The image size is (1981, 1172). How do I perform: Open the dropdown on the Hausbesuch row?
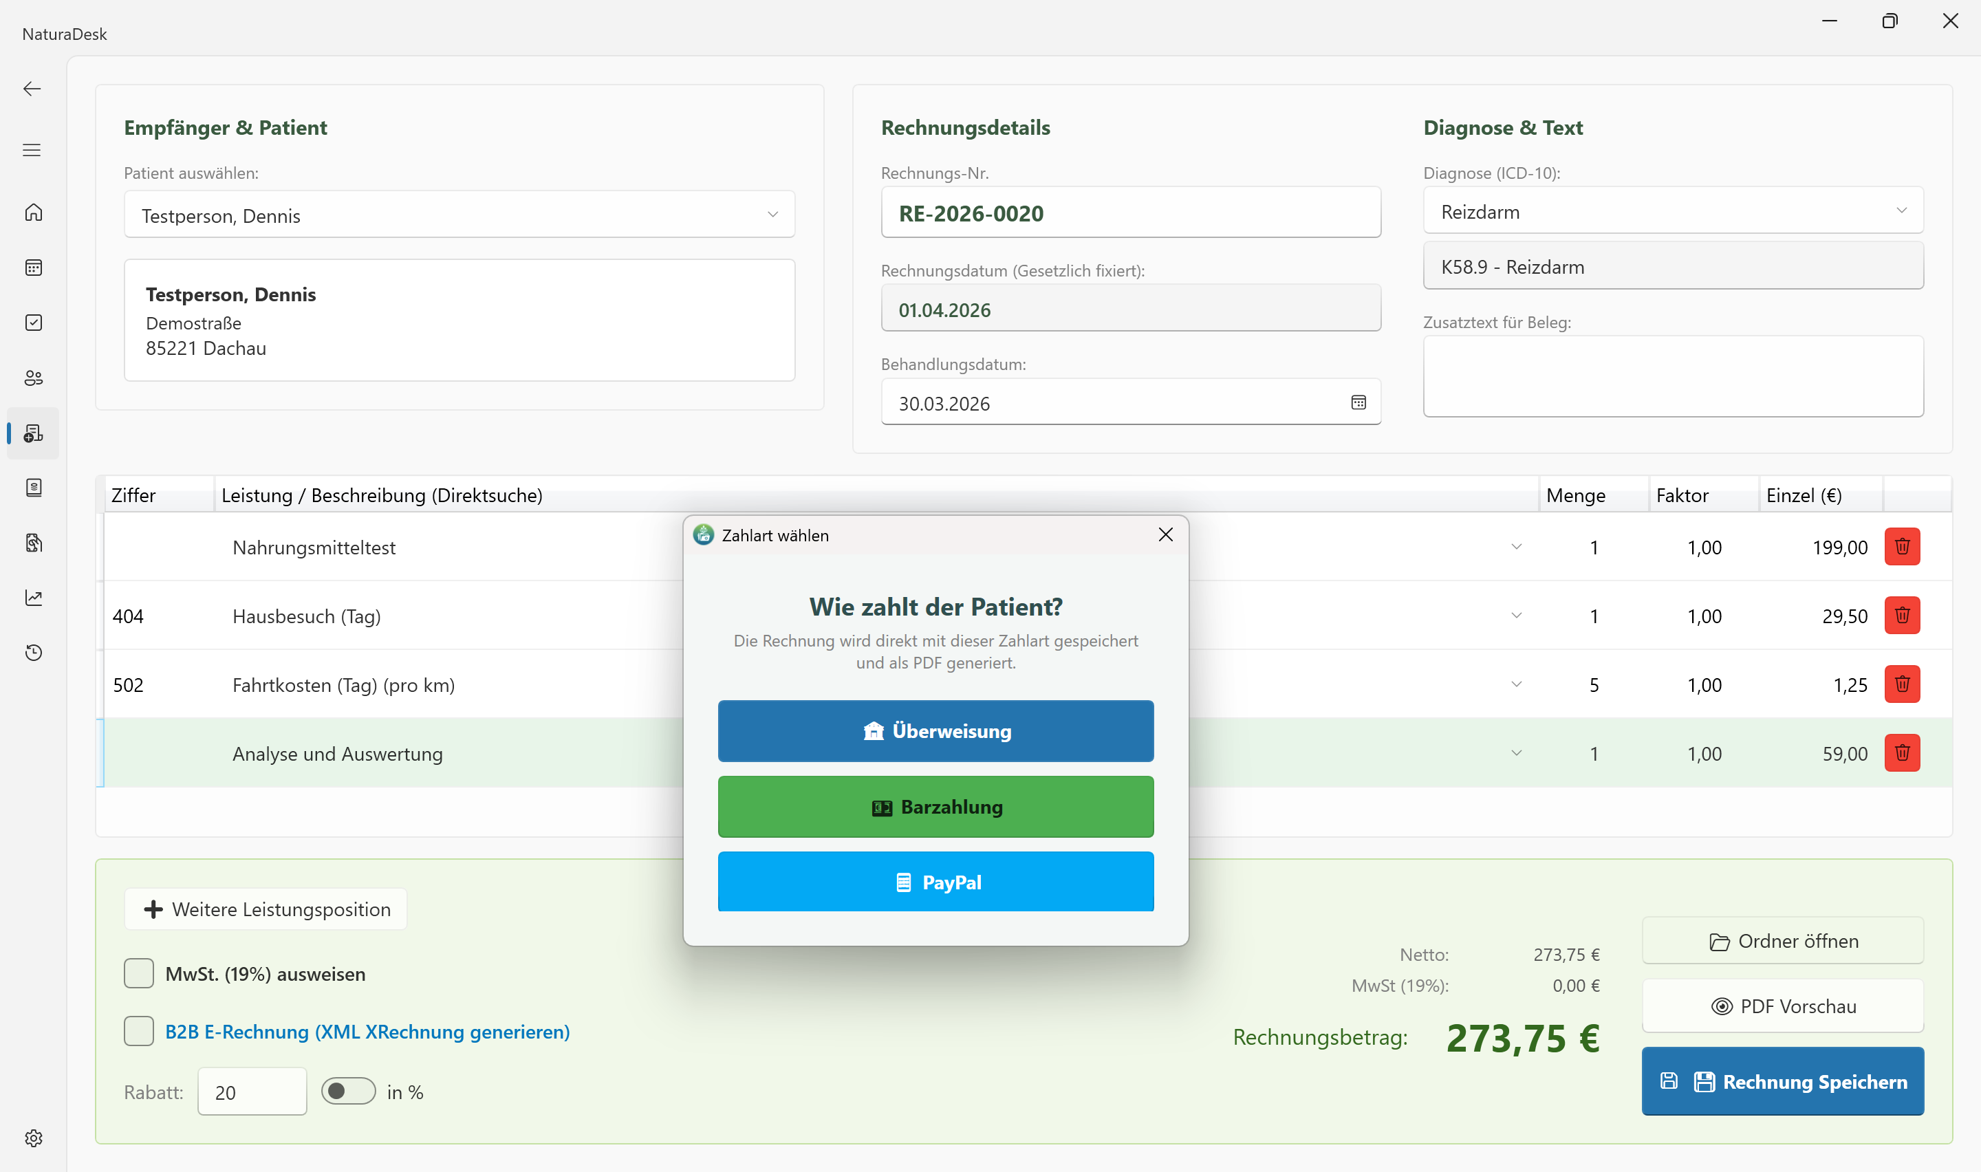[x=1515, y=615]
